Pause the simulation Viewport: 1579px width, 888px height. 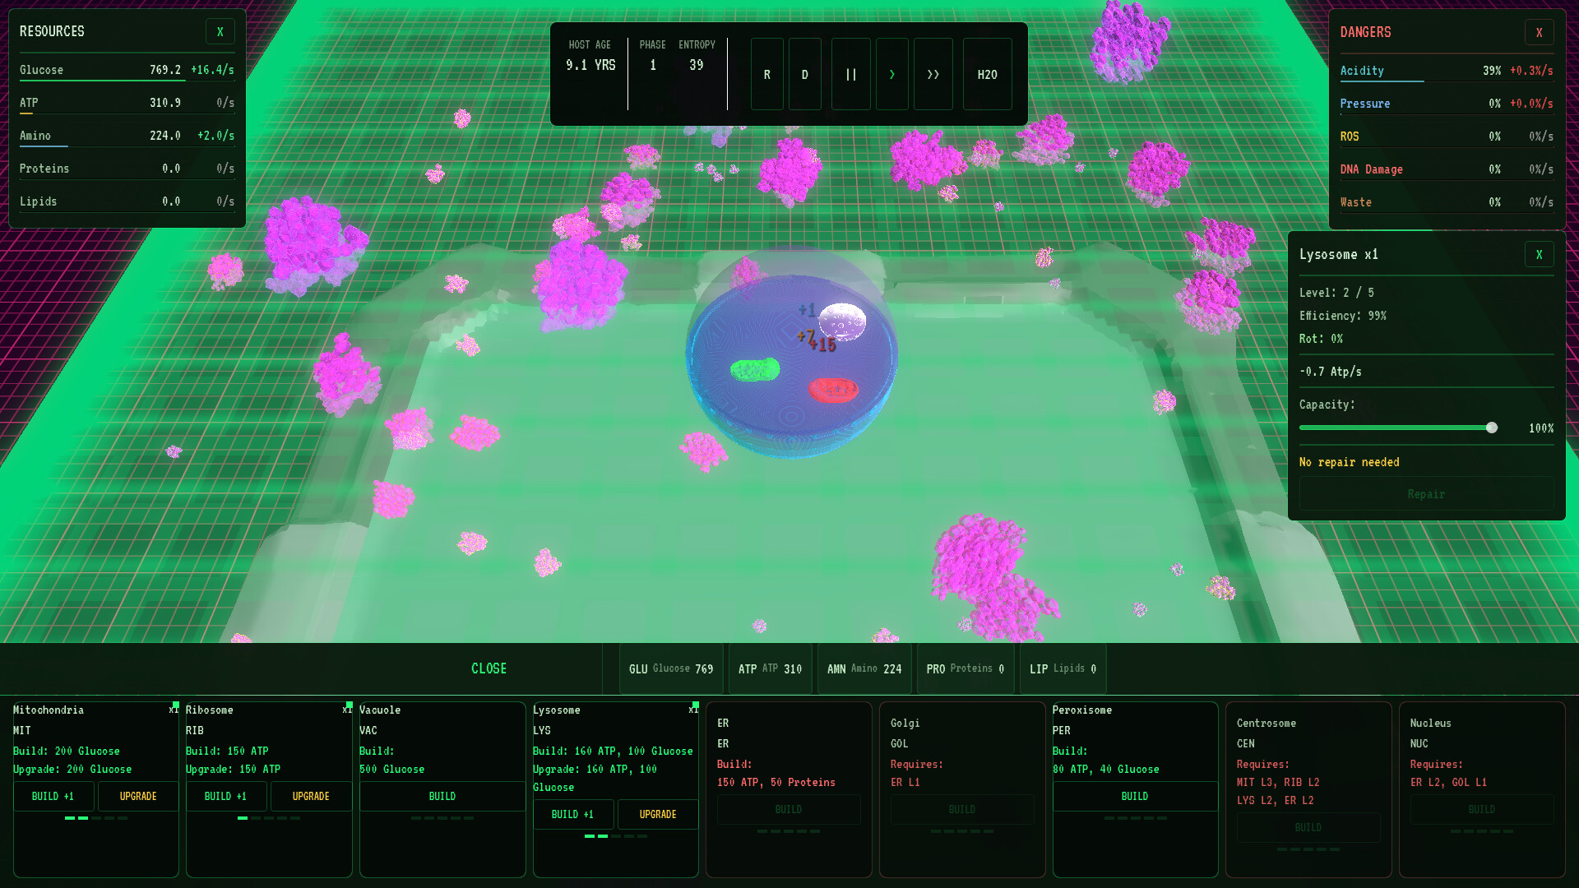(850, 74)
